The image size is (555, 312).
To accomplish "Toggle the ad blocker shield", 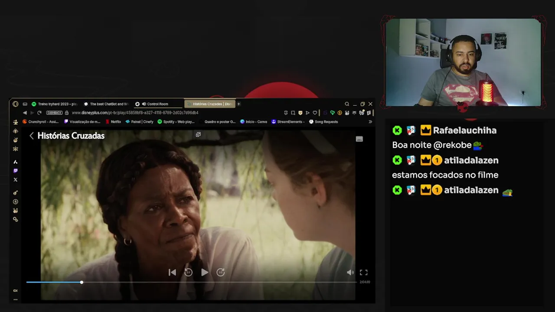I will coord(300,113).
